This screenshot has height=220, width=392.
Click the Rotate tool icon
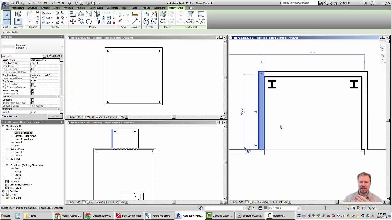89,21
